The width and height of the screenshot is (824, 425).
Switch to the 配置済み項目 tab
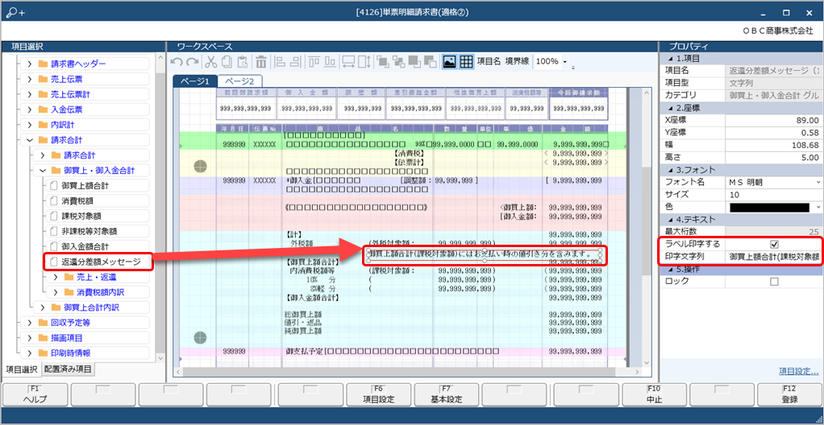click(x=69, y=369)
